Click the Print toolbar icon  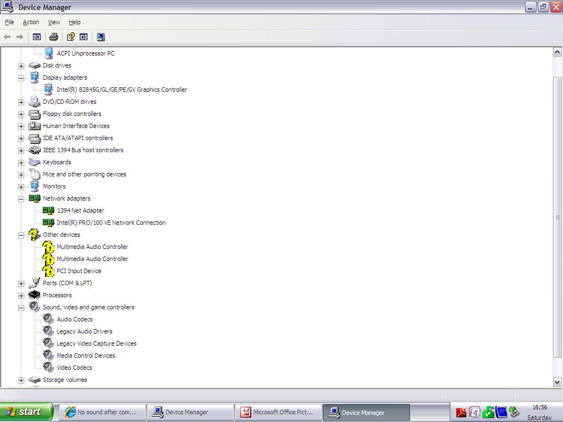pos(54,37)
